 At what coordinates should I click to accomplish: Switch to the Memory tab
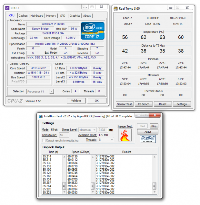pyautogui.click(x=51, y=16)
